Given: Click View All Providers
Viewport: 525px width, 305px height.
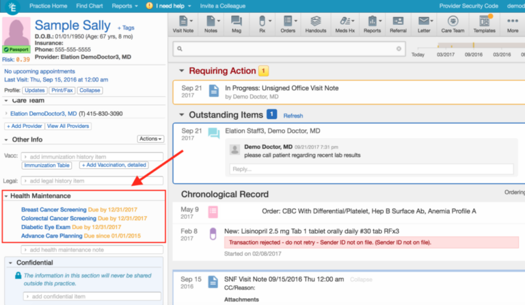Looking at the screenshot, I should 68,127.
